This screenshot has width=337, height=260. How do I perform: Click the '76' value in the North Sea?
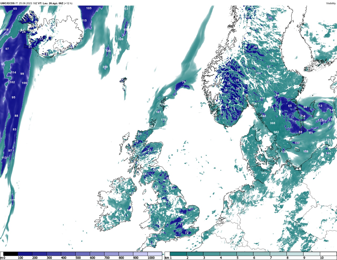184,82
